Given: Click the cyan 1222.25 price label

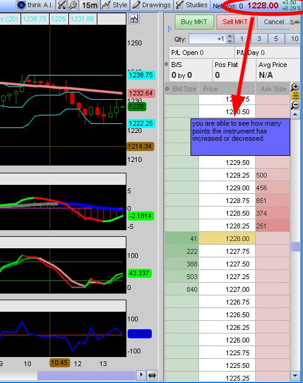Looking at the screenshot, I should point(141,123).
